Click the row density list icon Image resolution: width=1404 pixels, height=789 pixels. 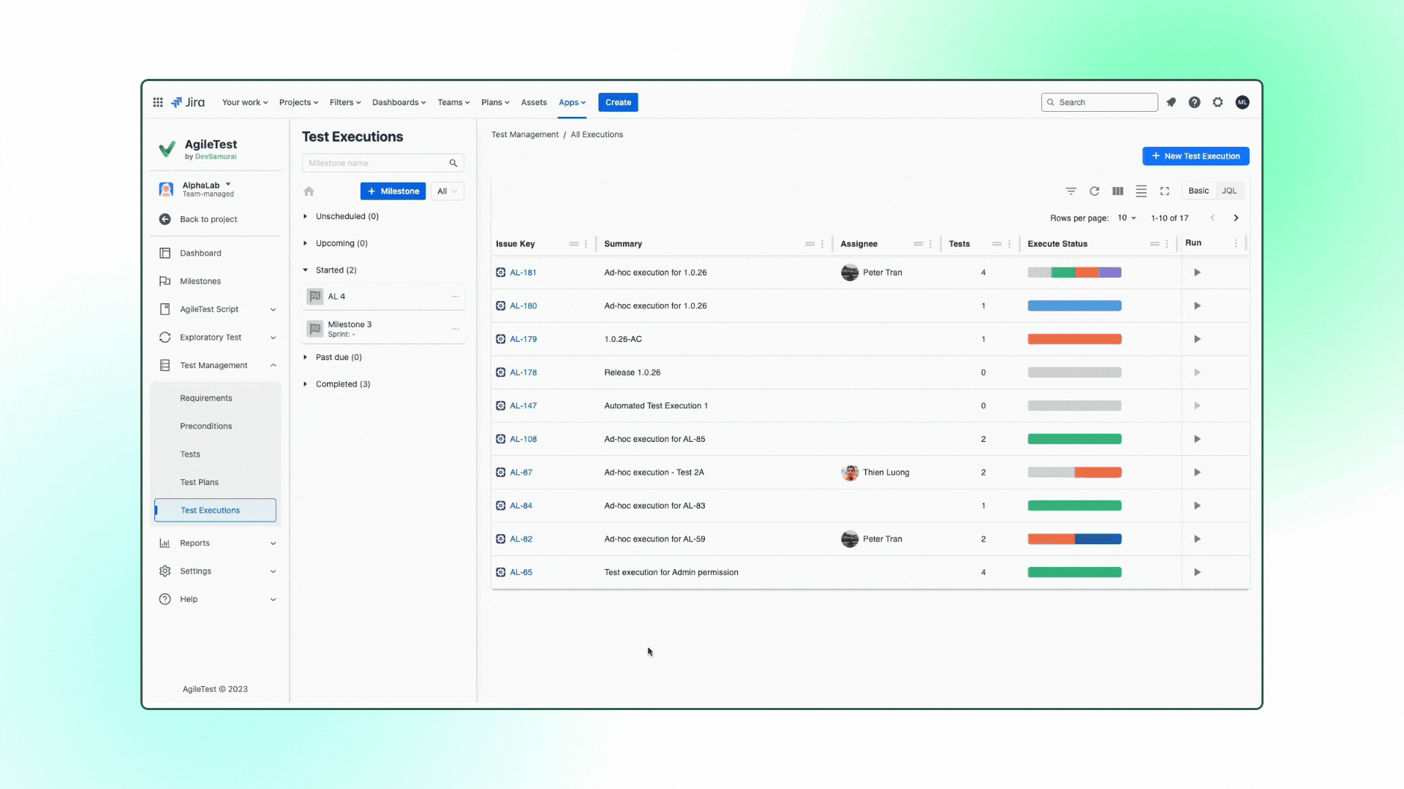tap(1141, 191)
